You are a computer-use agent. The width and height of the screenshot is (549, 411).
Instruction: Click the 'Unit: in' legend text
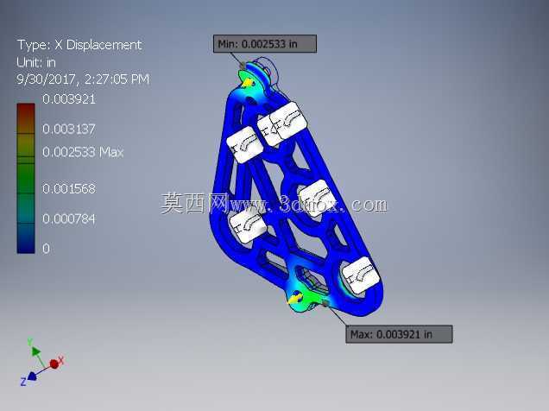36,62
